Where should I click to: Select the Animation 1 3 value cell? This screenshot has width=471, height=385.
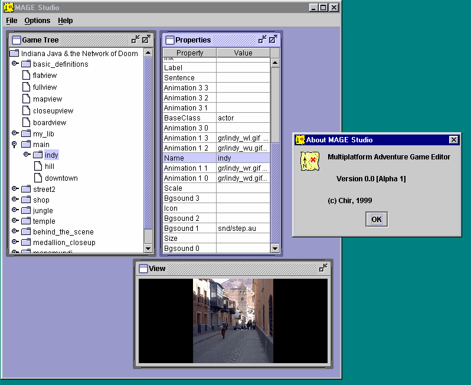[243, 138]
